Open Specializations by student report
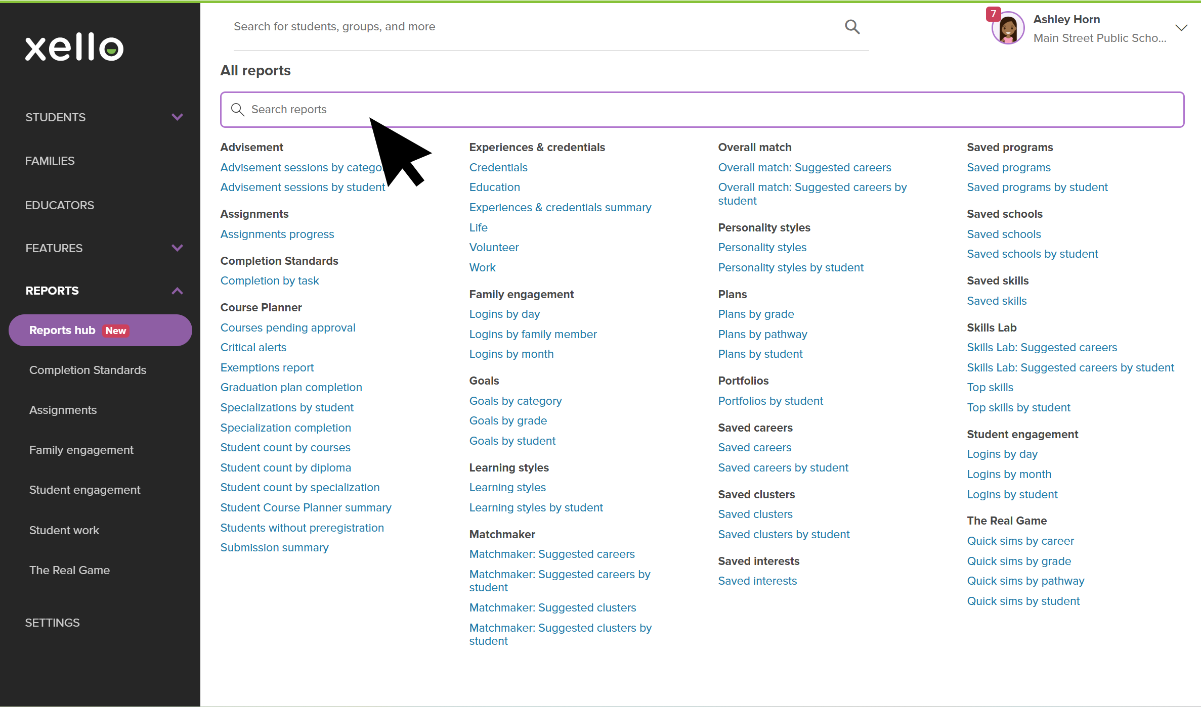Viewport: 1201px width, 707px height. (287, 407)
